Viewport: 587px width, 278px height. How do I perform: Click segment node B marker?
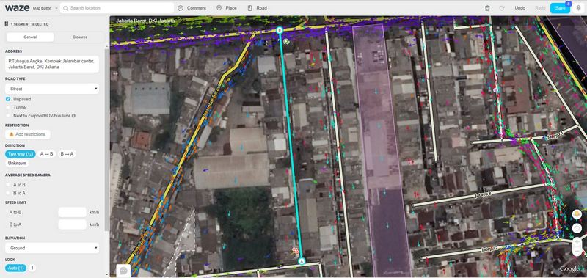pos(279,30)
